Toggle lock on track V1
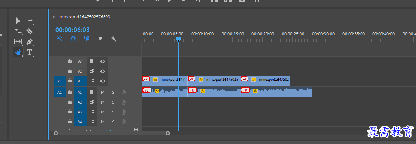This screenshot has width=416, height=144. click(70, 81)
